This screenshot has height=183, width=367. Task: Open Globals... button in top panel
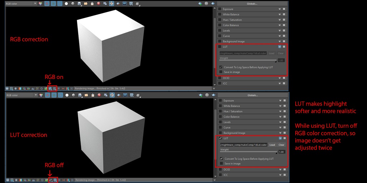(x=252, y=4)
